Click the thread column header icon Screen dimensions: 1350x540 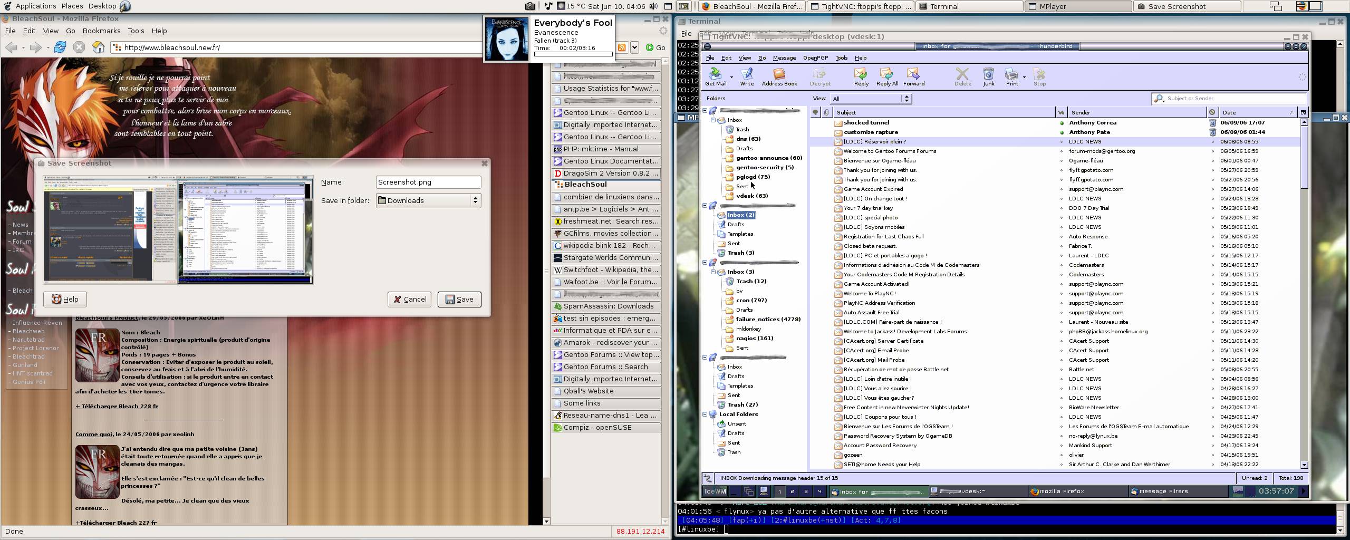[x=815, y=112]
